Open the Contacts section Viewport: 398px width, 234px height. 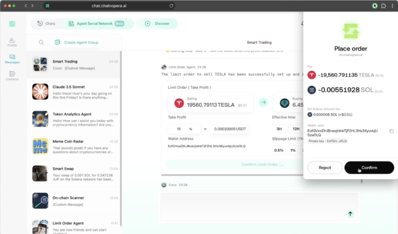tap(12, 76)
